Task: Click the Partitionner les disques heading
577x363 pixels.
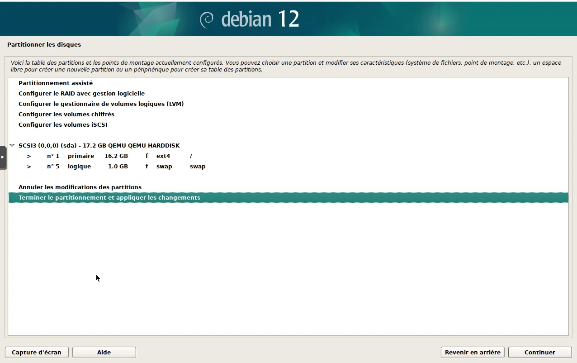Action: tap(44, 45)
